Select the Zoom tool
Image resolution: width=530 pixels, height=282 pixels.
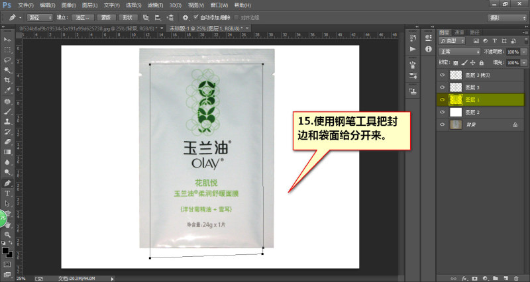(7, 234)
